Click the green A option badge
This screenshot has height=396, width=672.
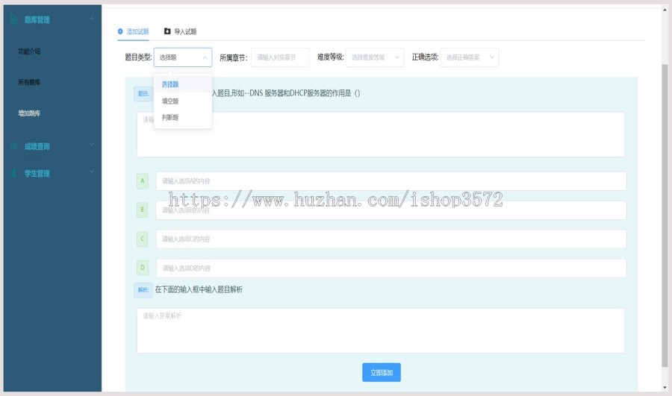point(143,180)
